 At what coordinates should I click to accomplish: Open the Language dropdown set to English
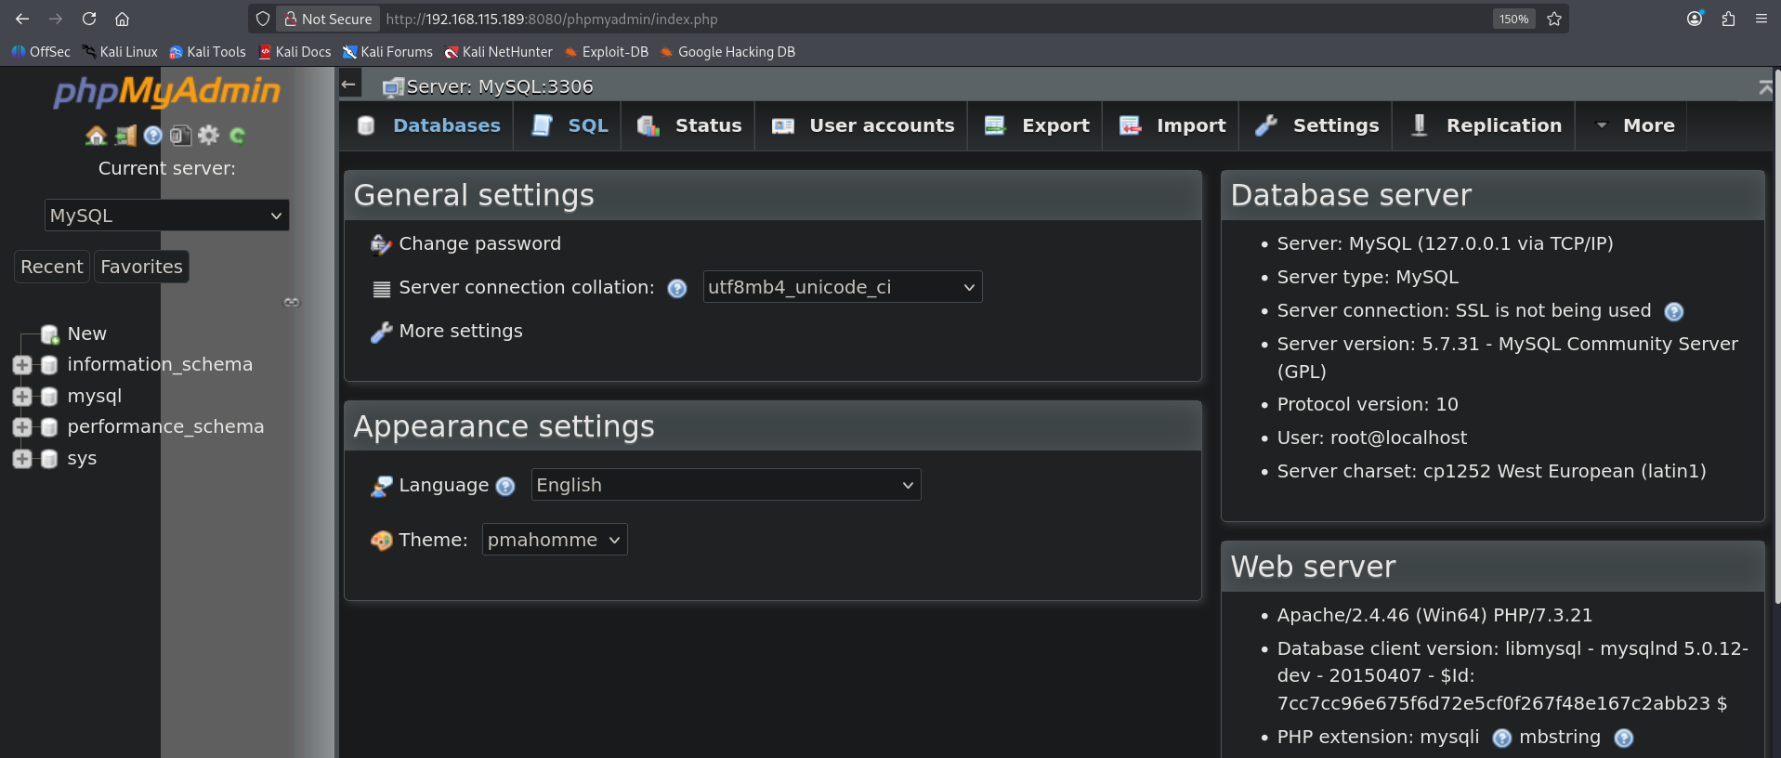725,485
